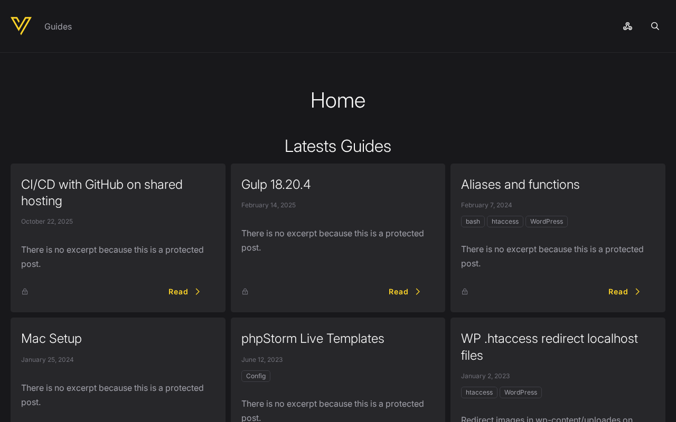Screen dimensions: 676x422
Task: Select the bash tag
Action: 473,222
